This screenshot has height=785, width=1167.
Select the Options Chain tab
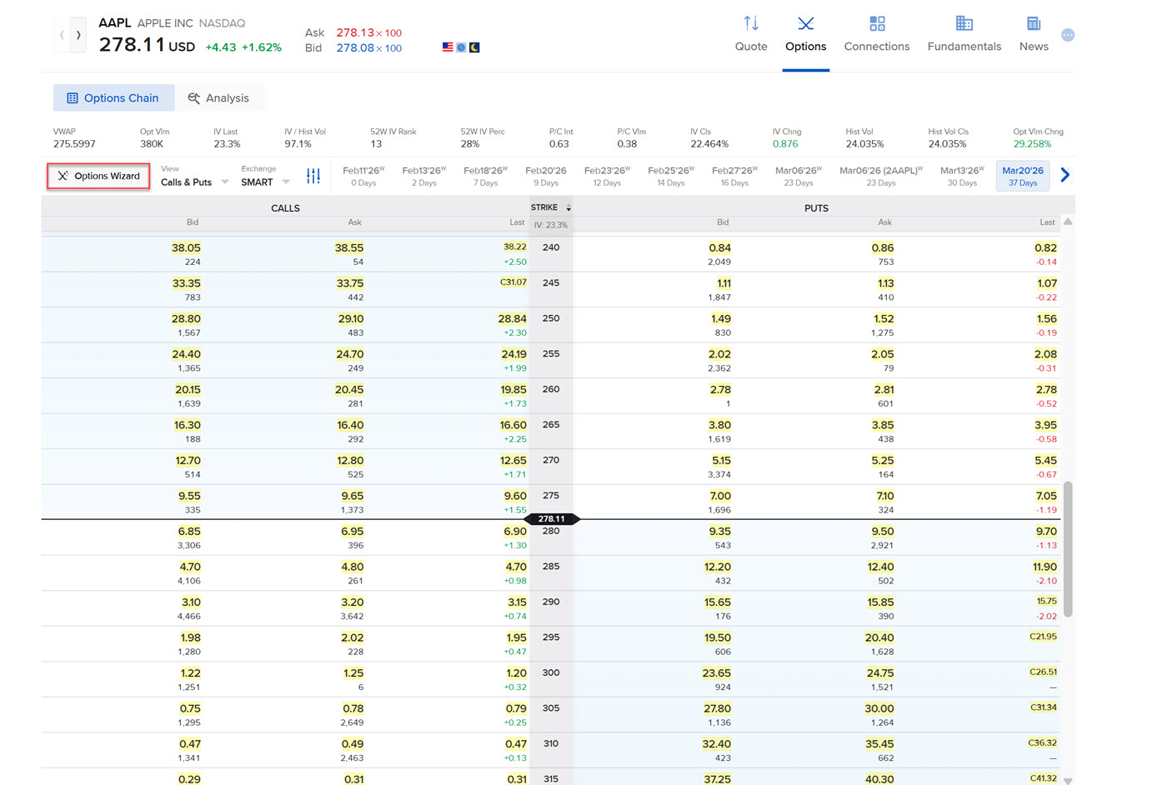(113, 97)
